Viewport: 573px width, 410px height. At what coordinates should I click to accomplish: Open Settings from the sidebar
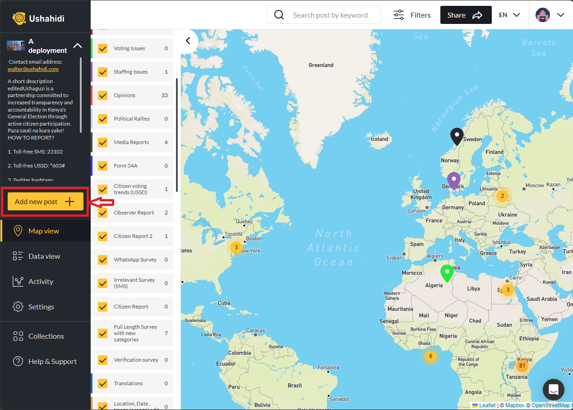pos(42,307)
